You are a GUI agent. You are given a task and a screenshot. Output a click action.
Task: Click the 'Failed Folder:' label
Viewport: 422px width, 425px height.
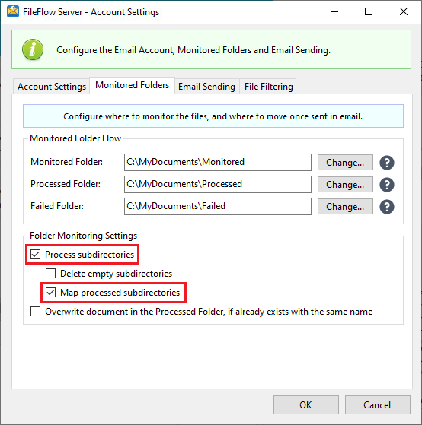tap(57, 206)
